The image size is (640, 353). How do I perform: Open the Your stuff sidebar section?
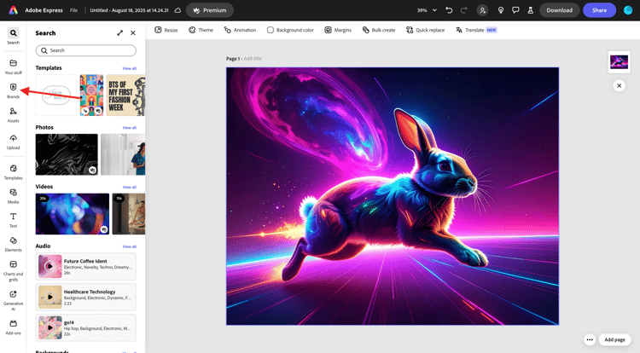pos(13,67)
